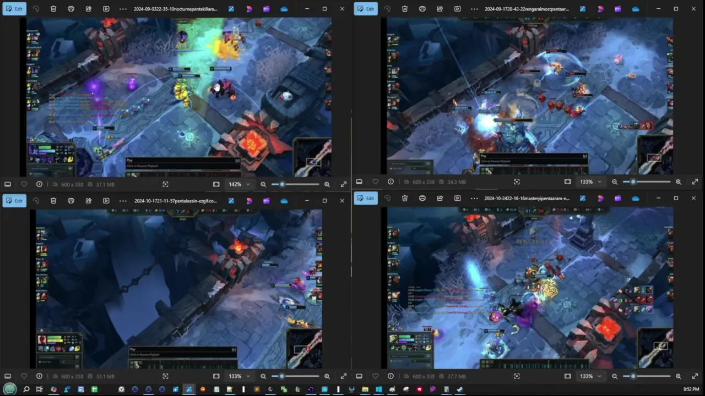Start slideshow in the pentaleesin window
705x396 pixels.
click(x=106, y=201)
